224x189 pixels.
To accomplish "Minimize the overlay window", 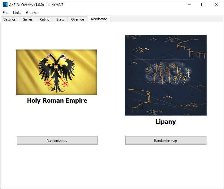I will point(189,5).
